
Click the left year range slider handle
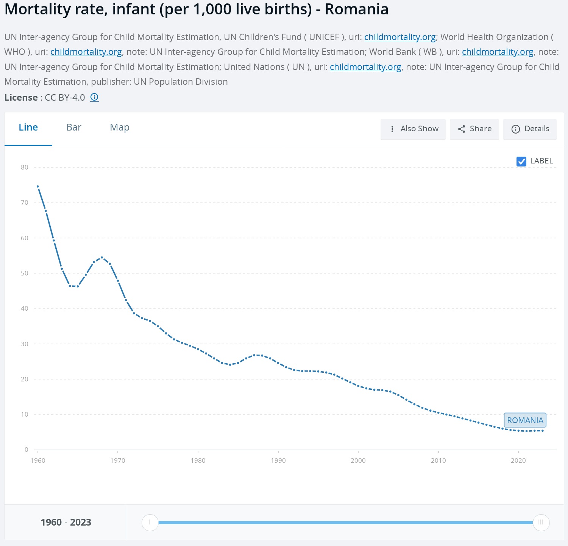click(150, 523)
